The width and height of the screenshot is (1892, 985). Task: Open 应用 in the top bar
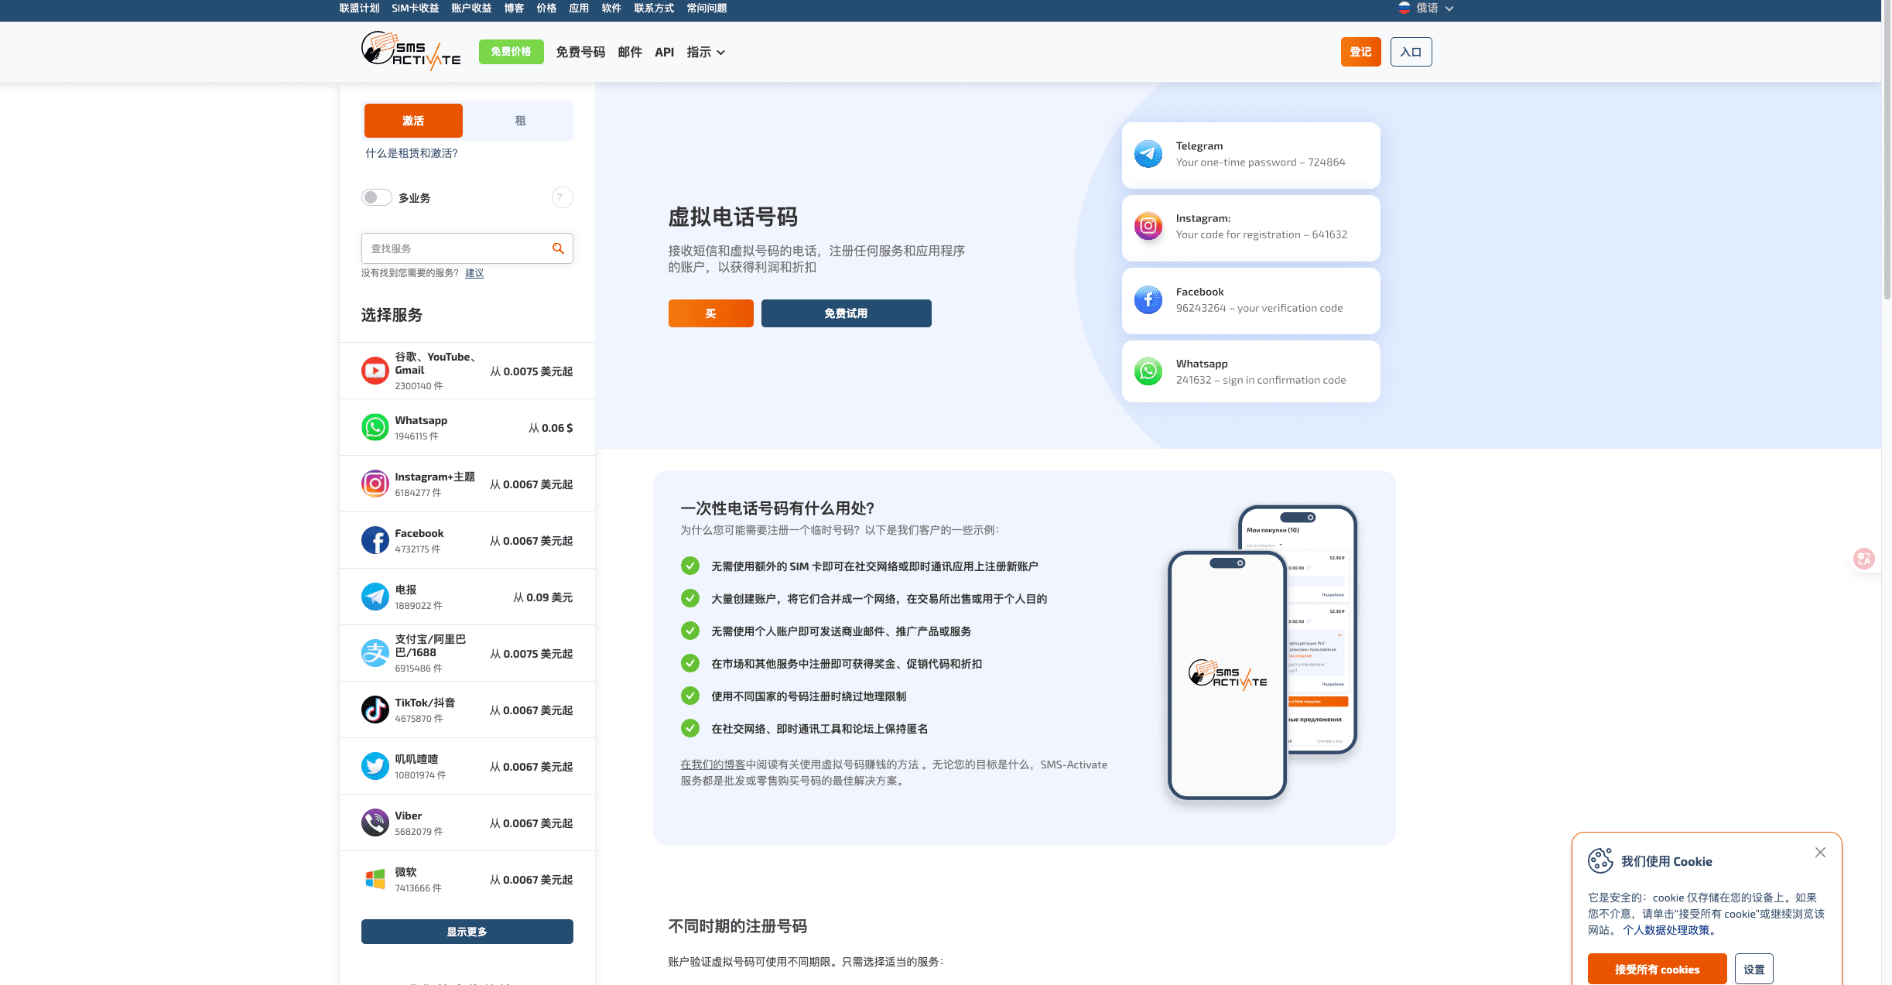coord(579,8)
